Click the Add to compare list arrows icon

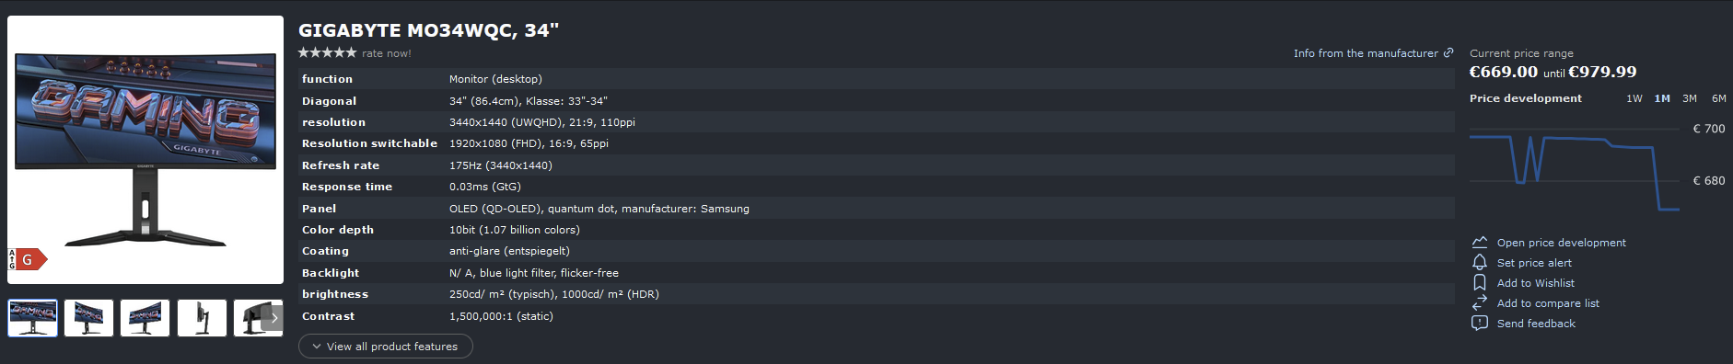(1480, 303)
